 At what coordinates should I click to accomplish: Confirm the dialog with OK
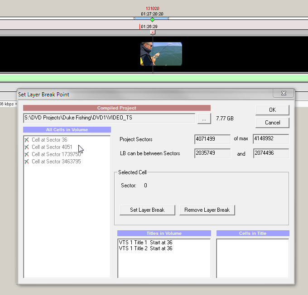(x=272, y=110)
